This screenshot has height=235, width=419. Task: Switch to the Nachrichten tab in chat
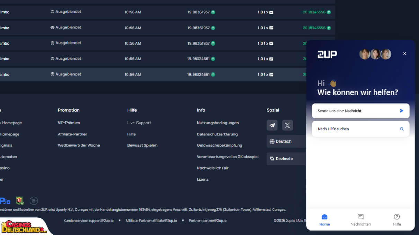pyautogui.click(x=360, y=220)
